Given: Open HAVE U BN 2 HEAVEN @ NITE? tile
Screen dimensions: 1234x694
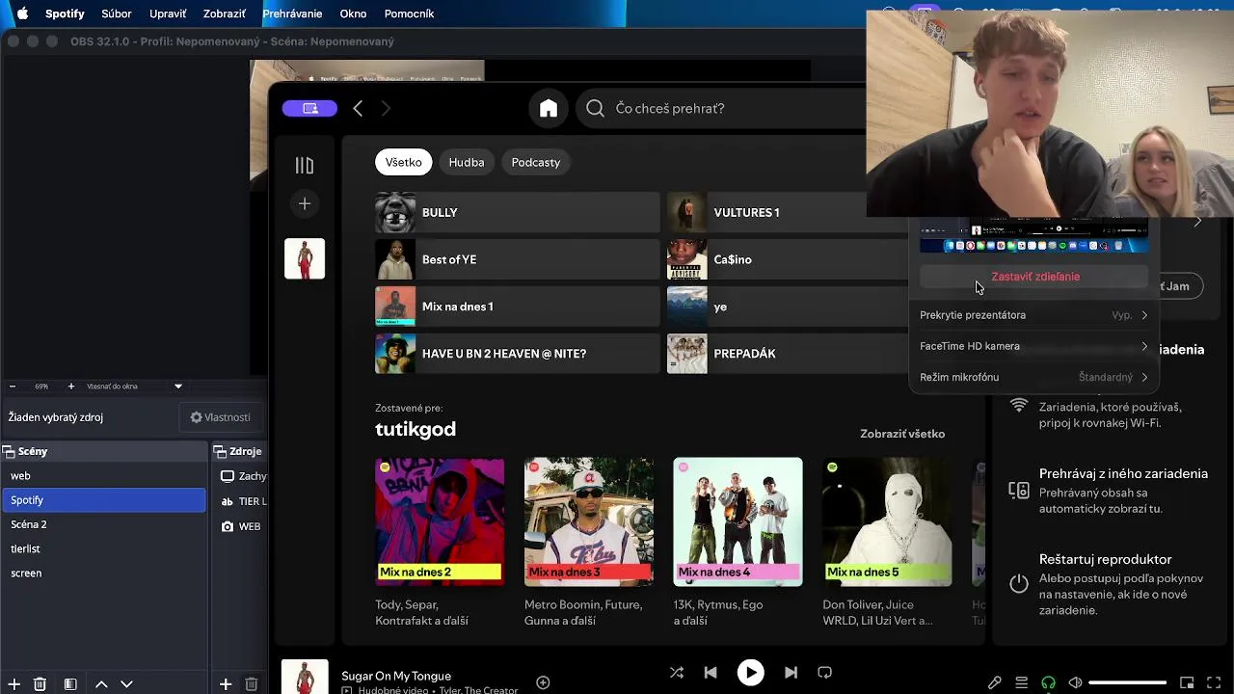Looking at the screenshot, I should [x=517, y=354].
